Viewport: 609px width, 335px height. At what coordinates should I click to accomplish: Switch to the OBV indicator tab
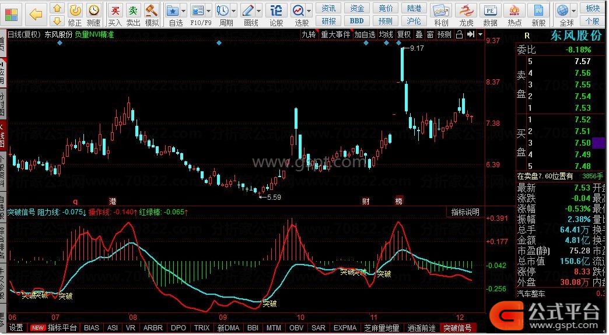point(296,328)
